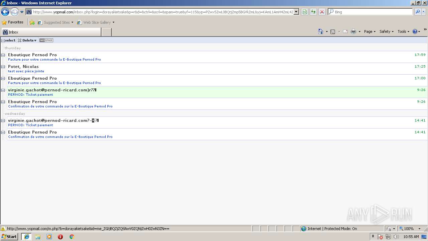Open the Media Player taskbar icon
Viewport: 428px width, 241px height.
(49, 237)
